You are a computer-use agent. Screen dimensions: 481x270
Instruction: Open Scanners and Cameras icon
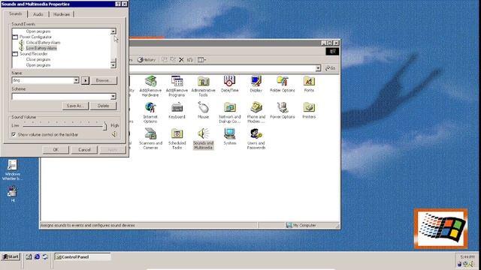150,139
